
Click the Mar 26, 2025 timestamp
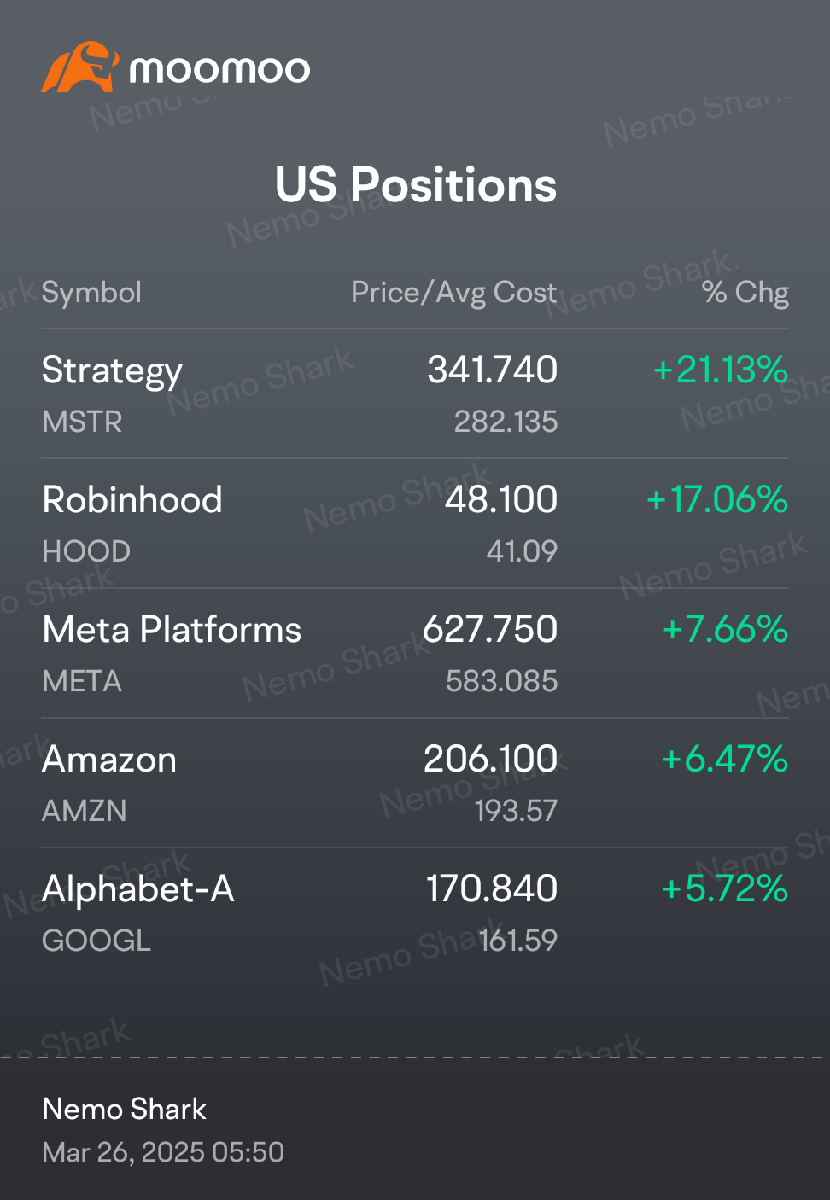pyautogui.click(x=163, y=1152)
